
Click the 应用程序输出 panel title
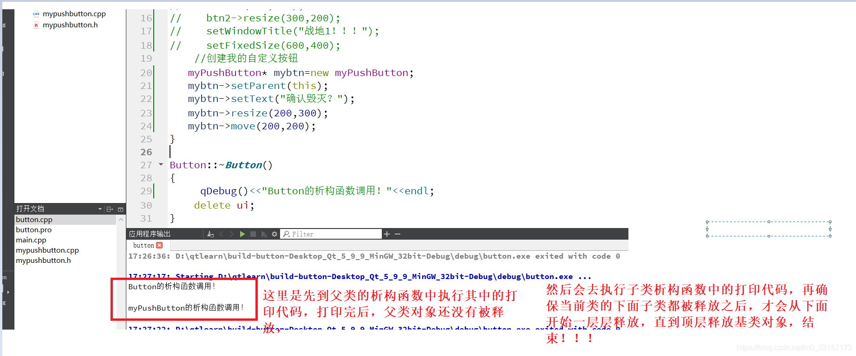[150, 234]
